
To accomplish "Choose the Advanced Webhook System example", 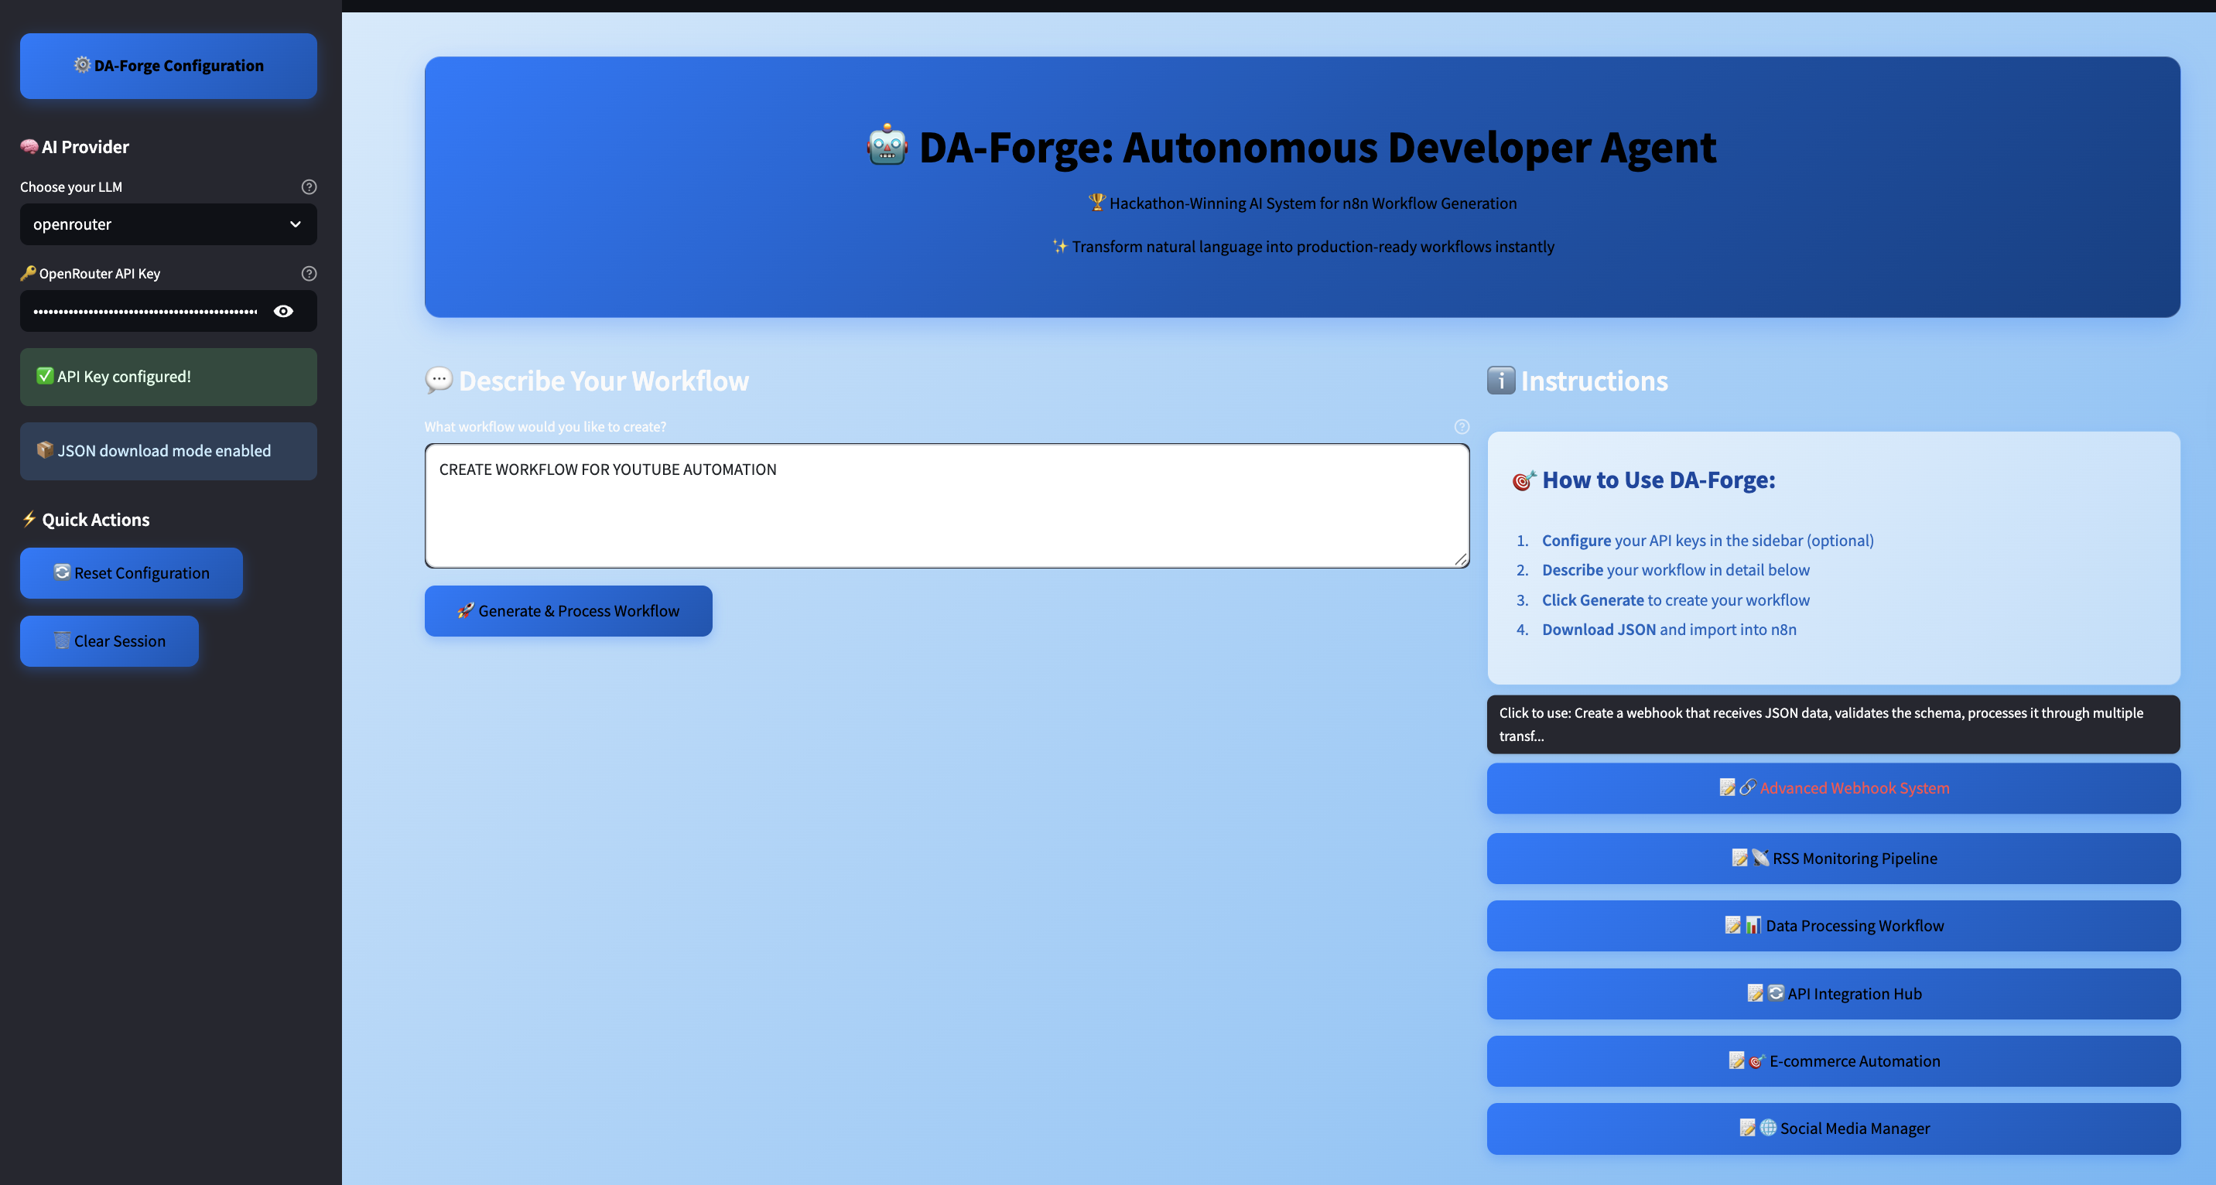I will (1833, 787).
